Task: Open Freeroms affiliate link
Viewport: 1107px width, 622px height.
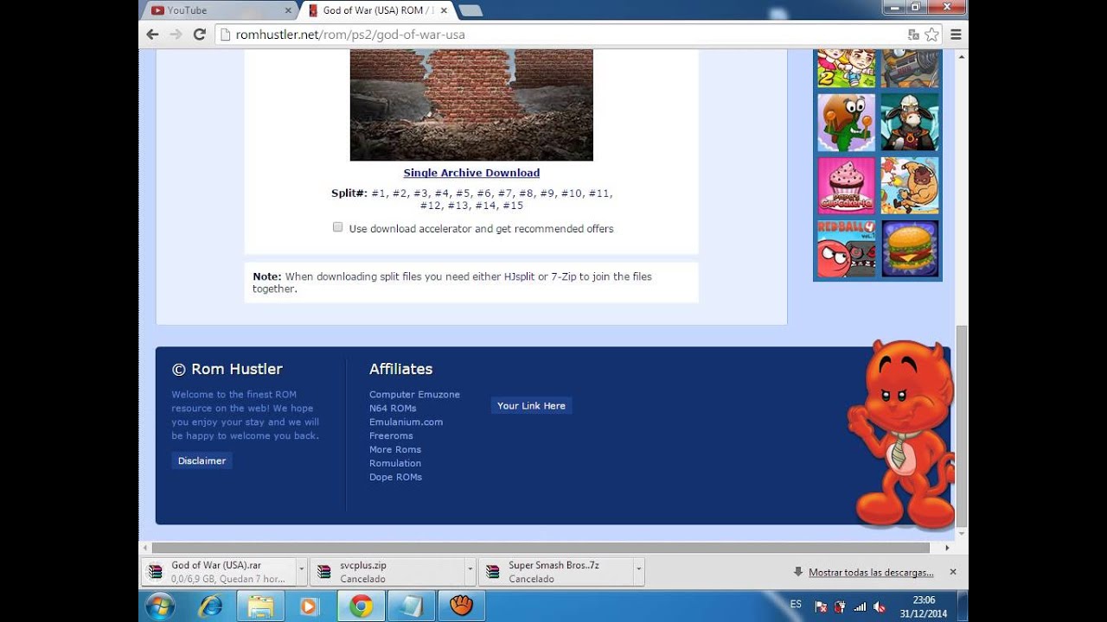Action: pyautogui.click(x=391, y=435)
